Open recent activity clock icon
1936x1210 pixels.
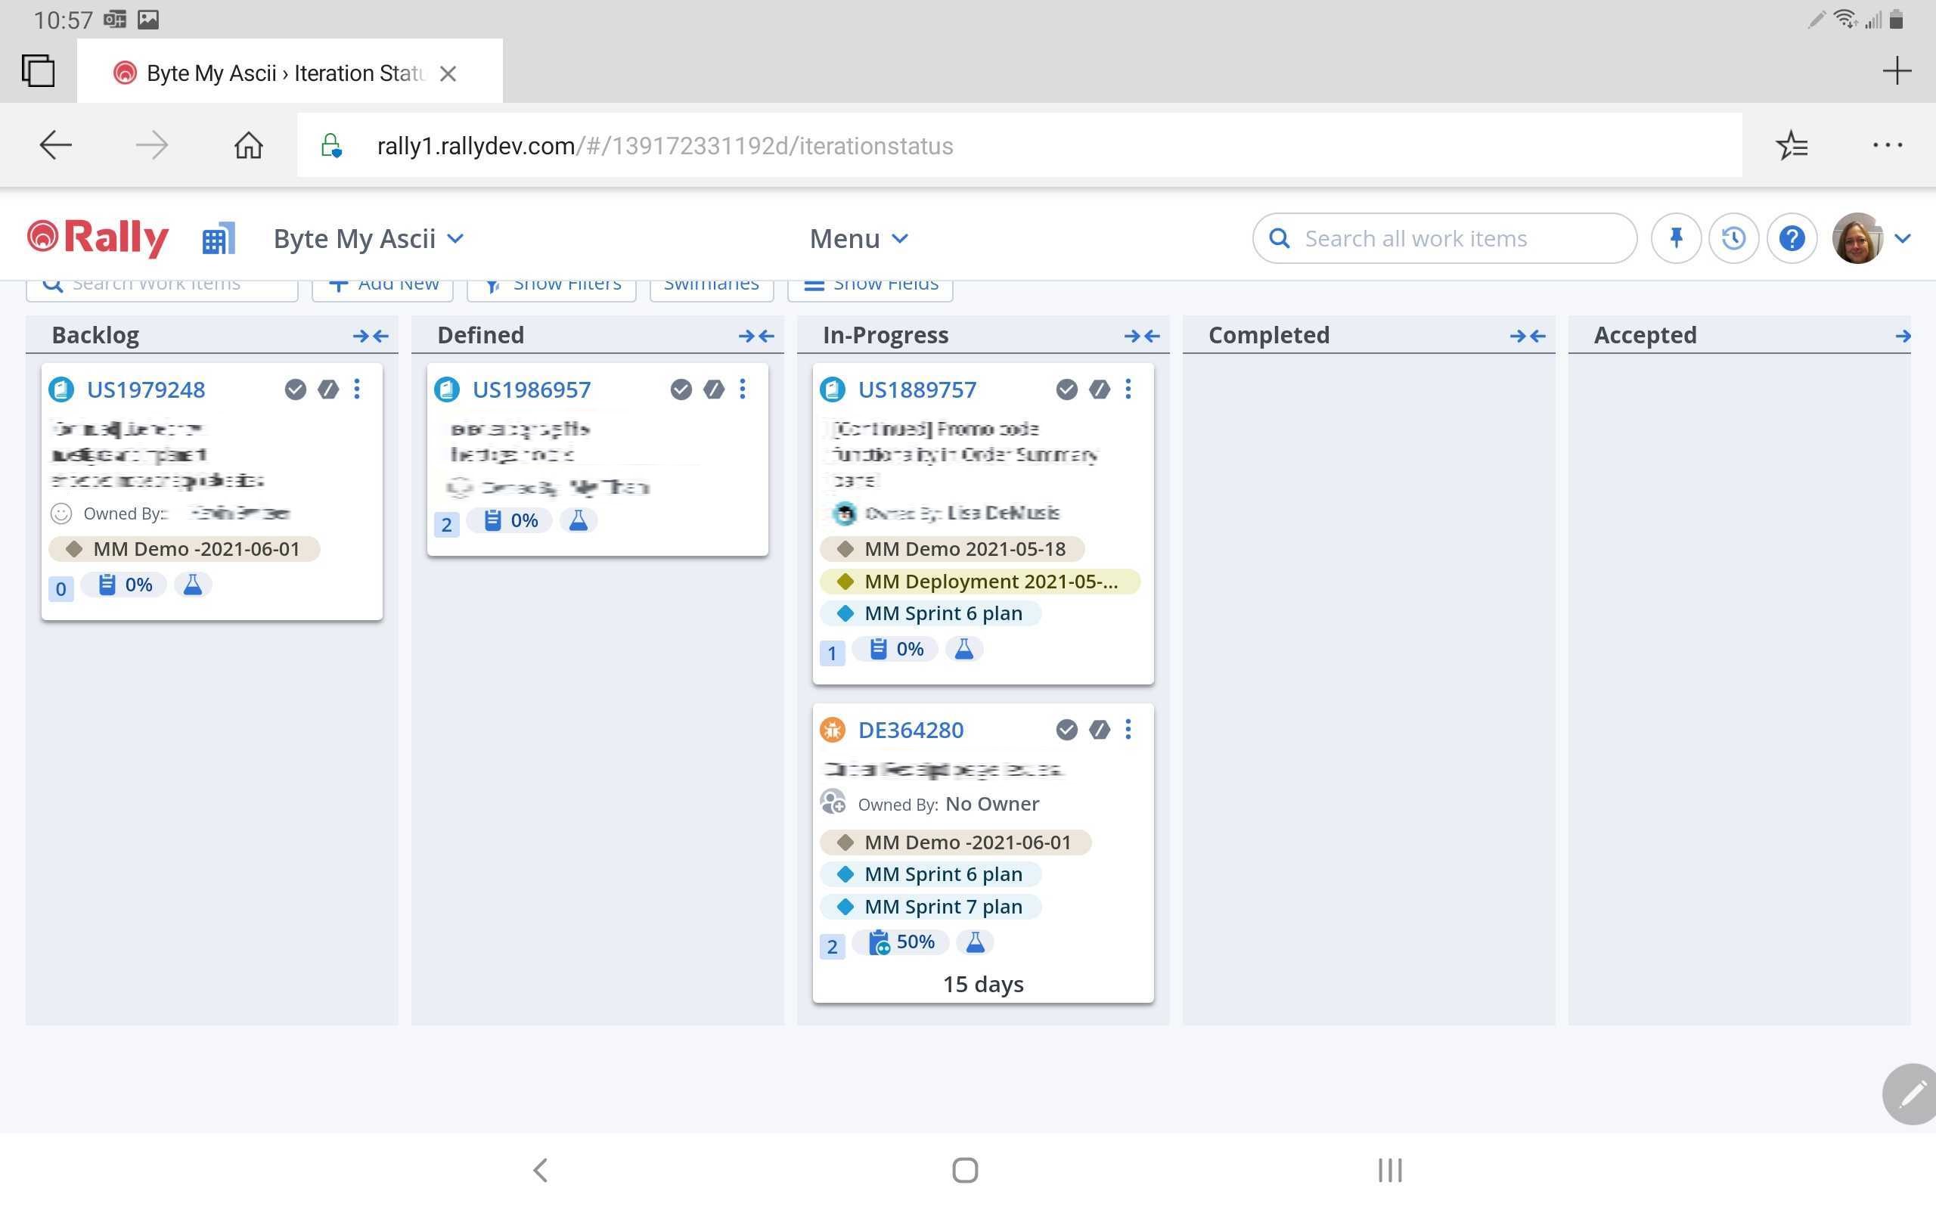point(1733,237)
